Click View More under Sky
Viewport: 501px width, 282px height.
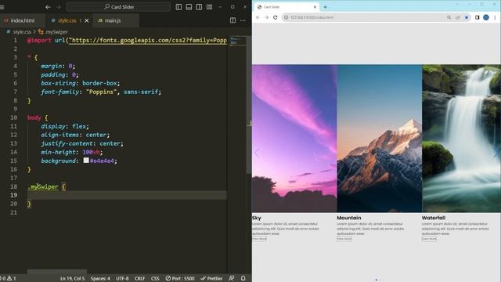pyautogui.click(x=259, y=239)
